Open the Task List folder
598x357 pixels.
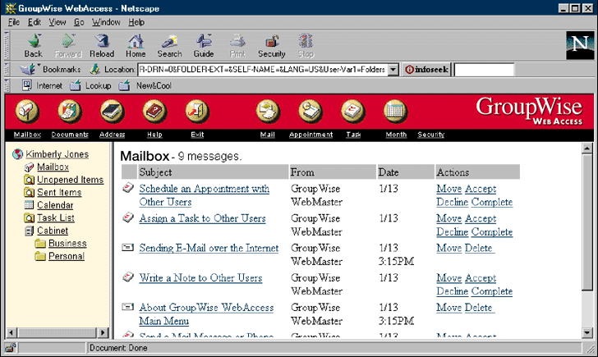pos(56,218)
